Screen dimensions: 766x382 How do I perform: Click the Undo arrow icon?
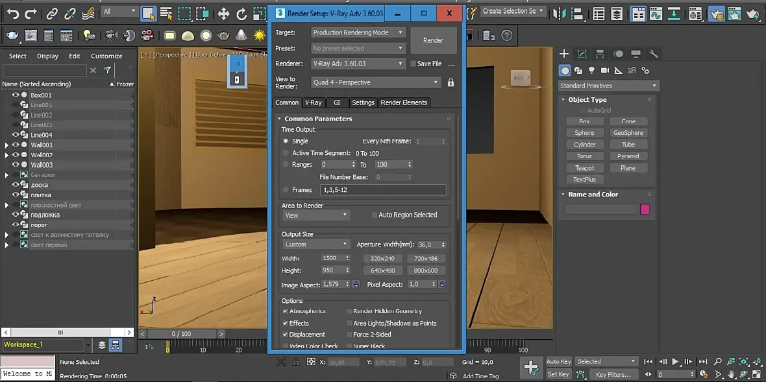coord(13,13)
